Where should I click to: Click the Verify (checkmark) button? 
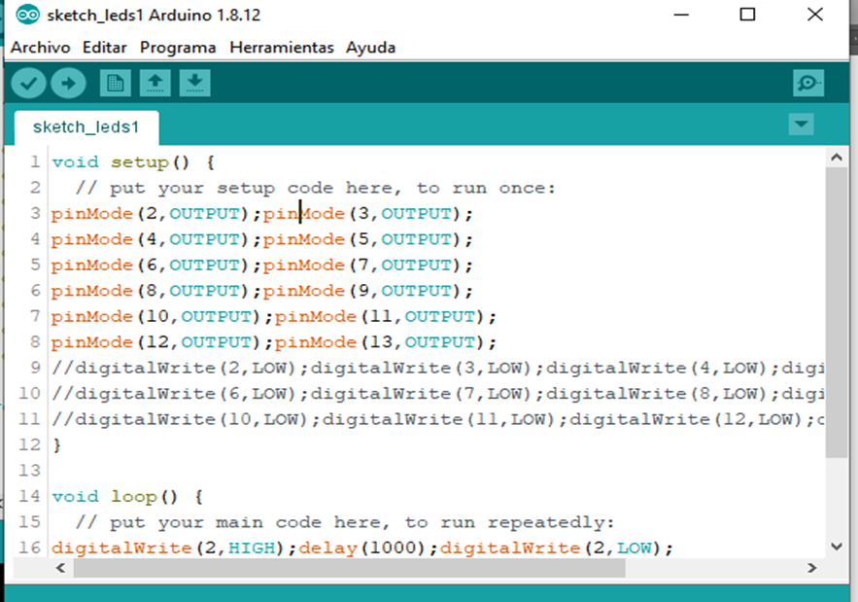[x=29, y=84]
